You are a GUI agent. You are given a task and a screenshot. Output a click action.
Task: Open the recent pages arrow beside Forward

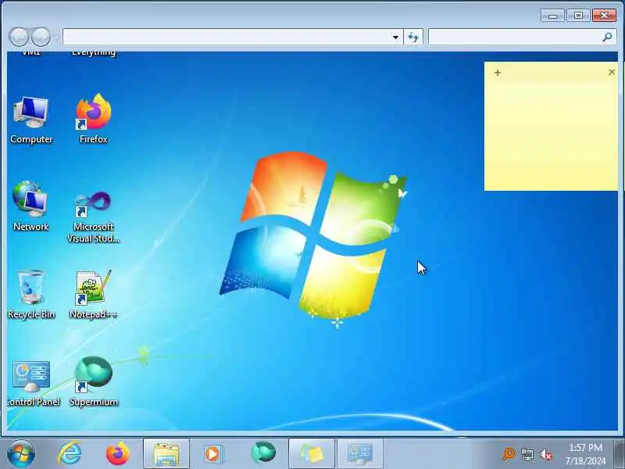point(55,38)
